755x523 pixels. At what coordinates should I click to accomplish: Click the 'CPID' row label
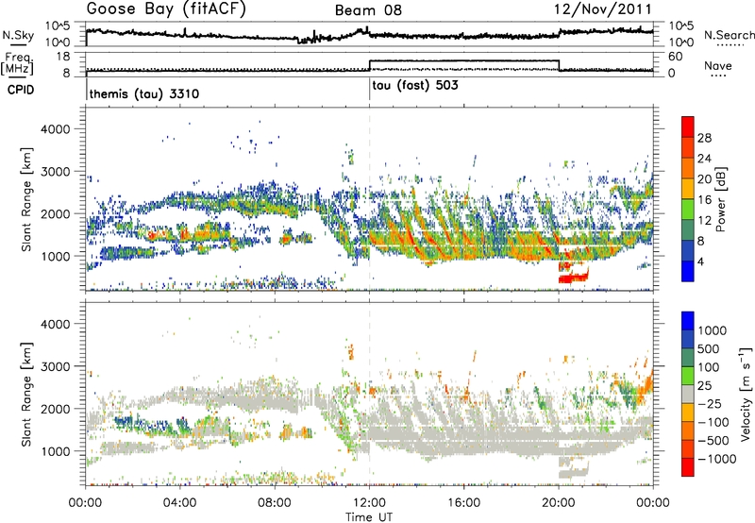(21, 90)
